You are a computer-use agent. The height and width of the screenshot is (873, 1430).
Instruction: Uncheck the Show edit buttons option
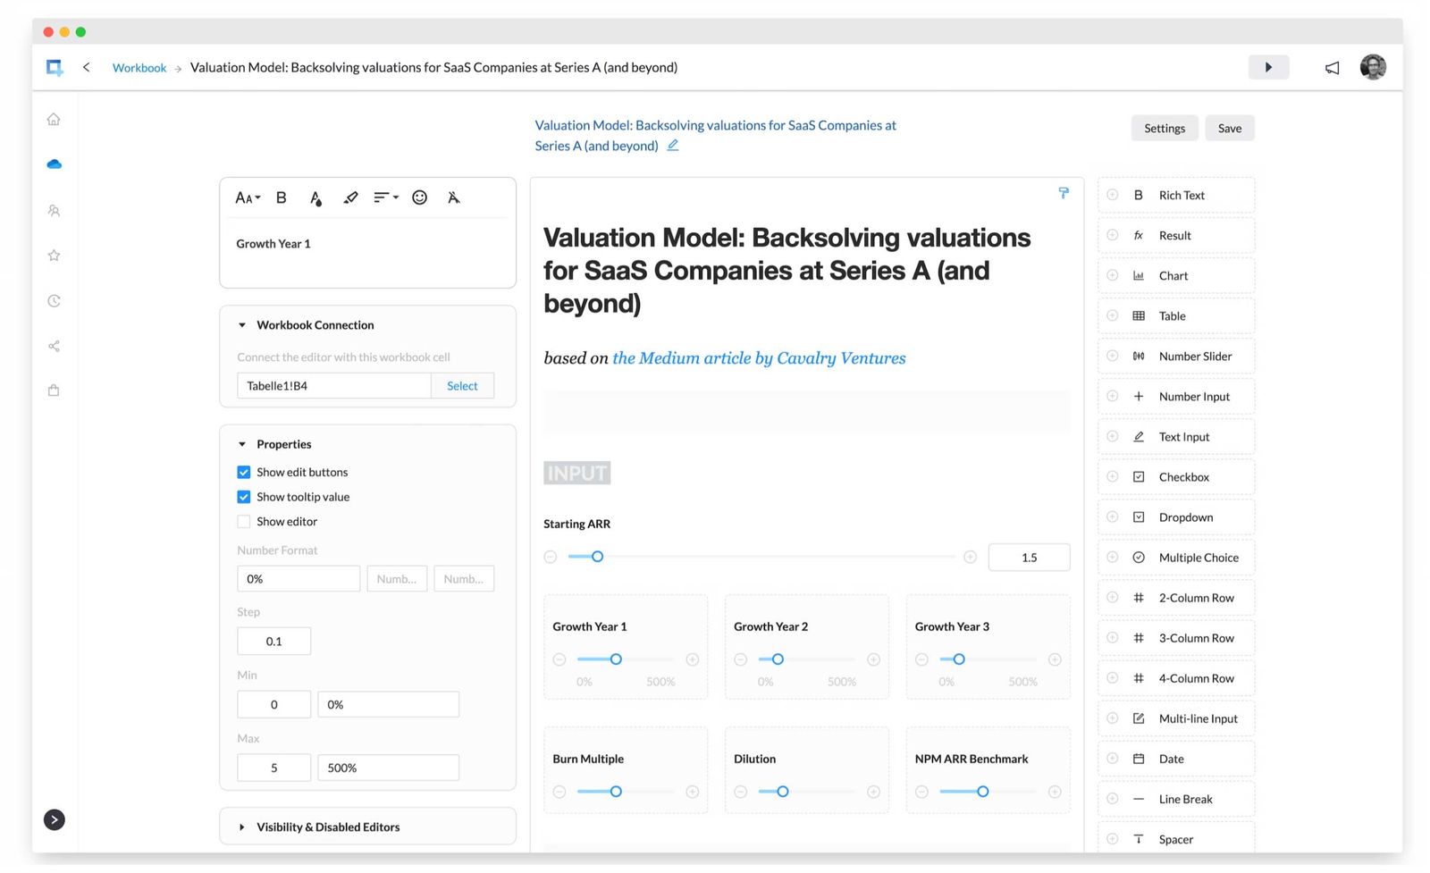(243, 472)
